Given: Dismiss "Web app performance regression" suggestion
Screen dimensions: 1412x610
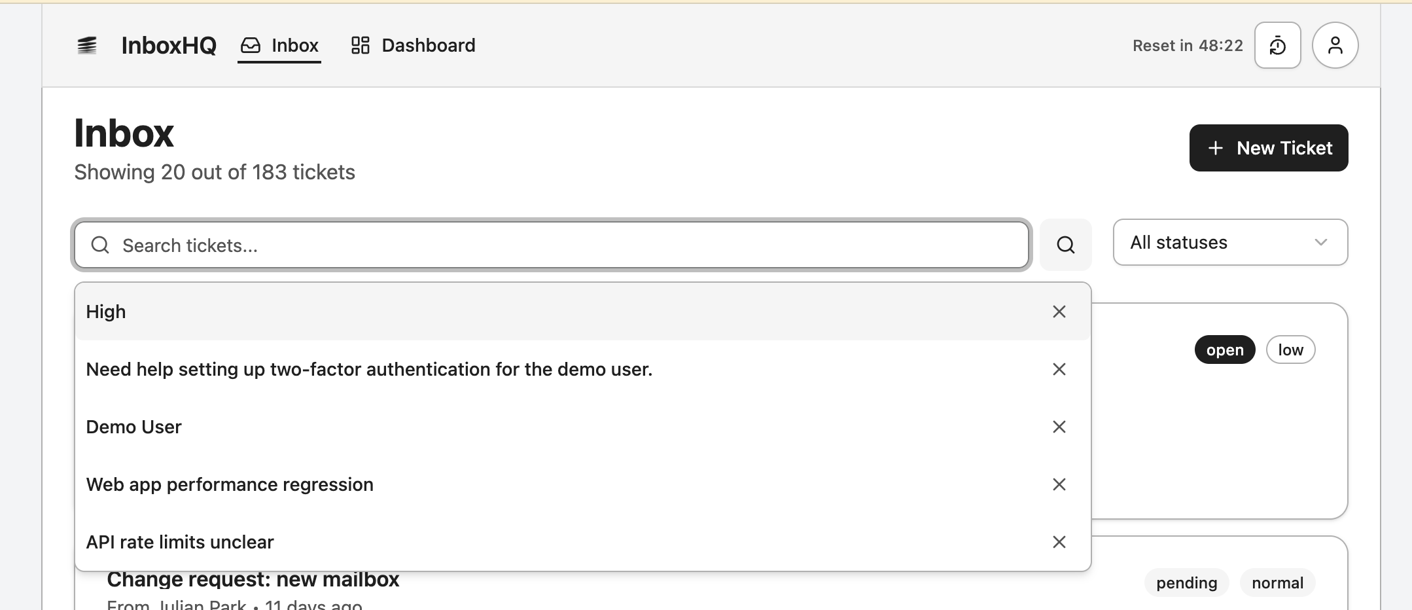Looking at the screenshot, I should click(1059, 484).
